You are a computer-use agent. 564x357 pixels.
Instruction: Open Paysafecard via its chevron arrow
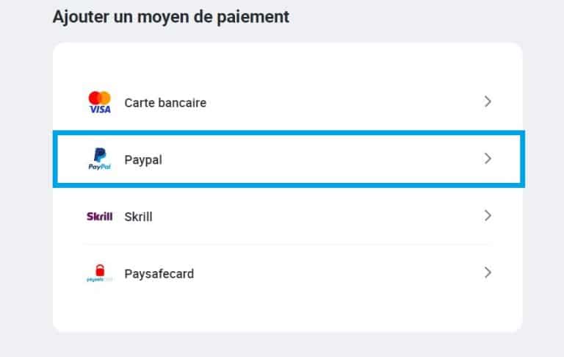pyautogui.click(x=488, y=273)
